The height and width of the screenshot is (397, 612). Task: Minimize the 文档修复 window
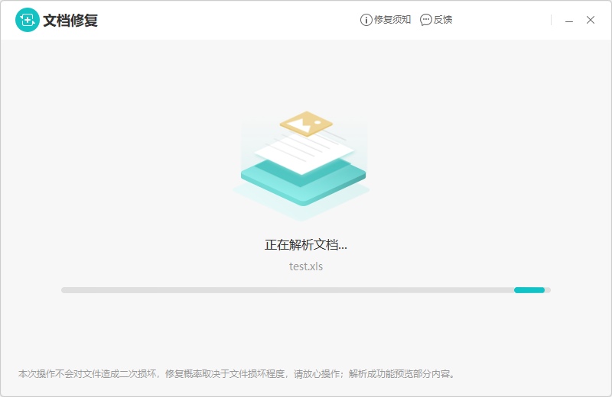[569, 21]
